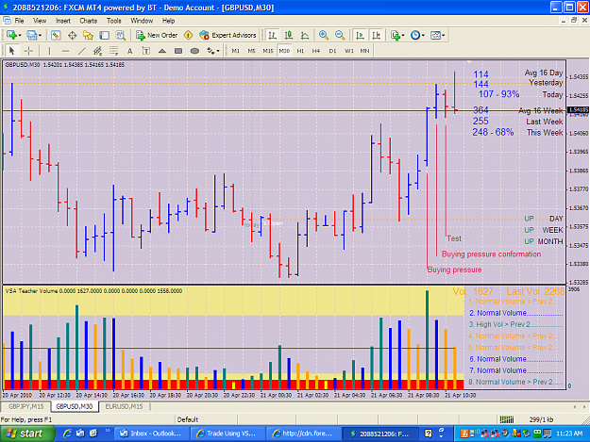Select the equidistant channel tool
This screenshot has width=590, height=442.
tap(97, 51)
